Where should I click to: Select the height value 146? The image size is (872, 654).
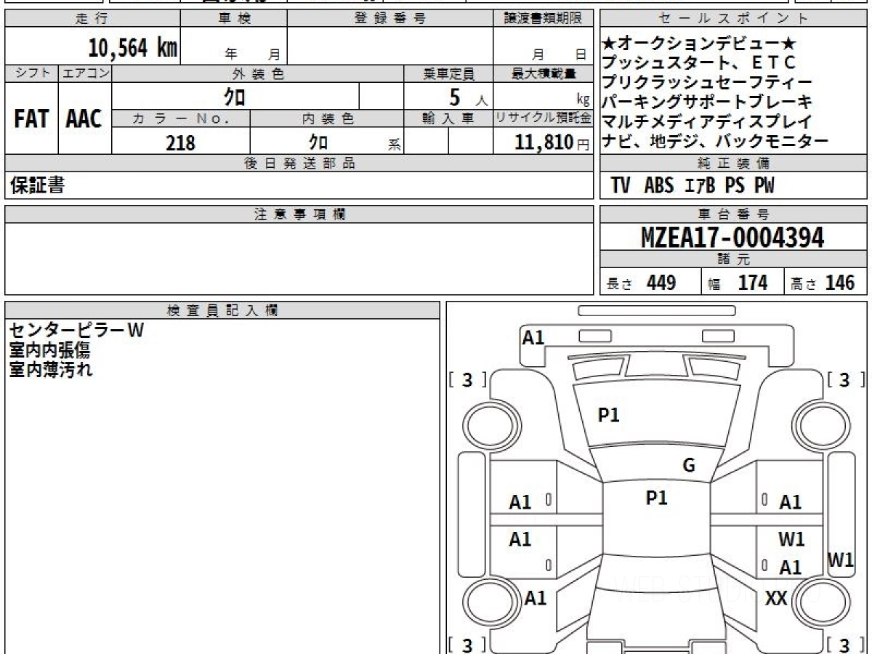point(840,283)
